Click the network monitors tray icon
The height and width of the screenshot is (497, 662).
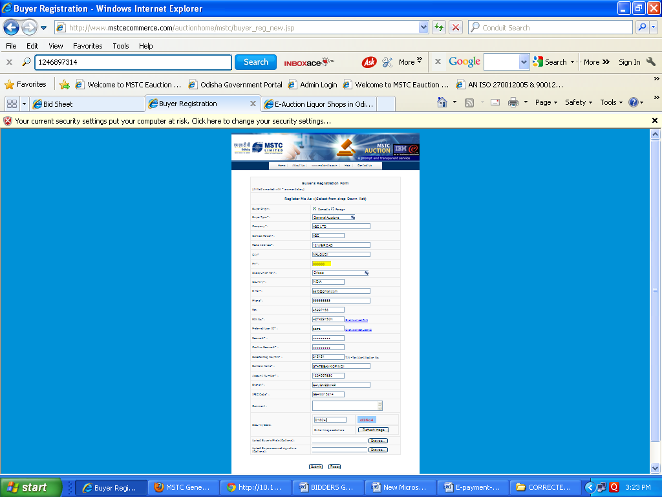602,487
